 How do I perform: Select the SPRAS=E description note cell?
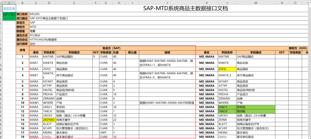point(167,75)
